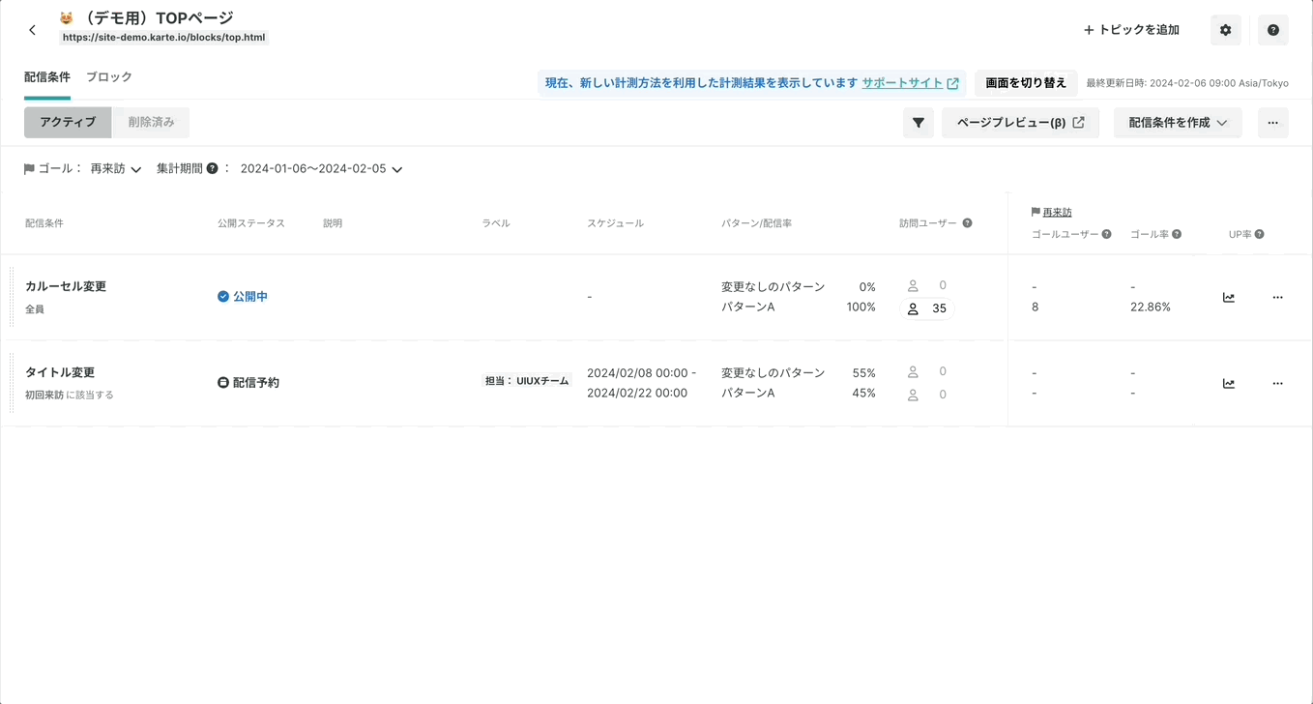Switch to the ブロック tab
1313x704 pixels.
tap(109, 77)
